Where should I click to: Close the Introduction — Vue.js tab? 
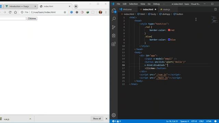click(35, 6)
